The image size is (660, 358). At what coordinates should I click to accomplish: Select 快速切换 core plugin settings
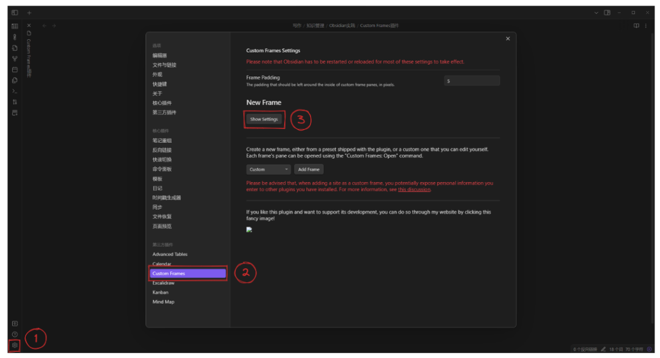pyautogui.click(x=162, y=159)
